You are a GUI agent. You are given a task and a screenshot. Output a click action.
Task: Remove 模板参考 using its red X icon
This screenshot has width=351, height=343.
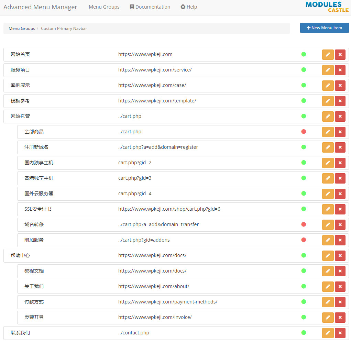point(340,101)
